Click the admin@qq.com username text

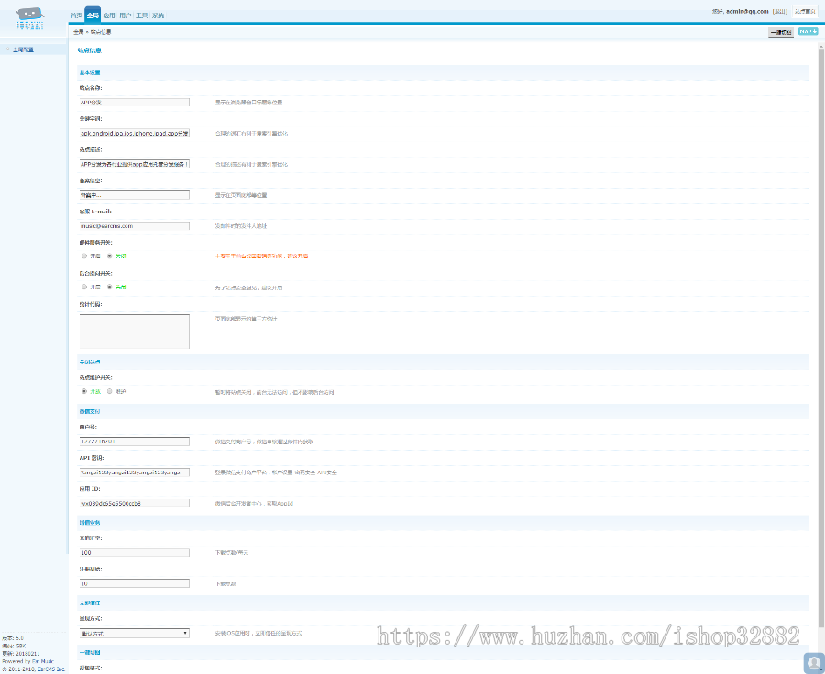coord(747,11)
